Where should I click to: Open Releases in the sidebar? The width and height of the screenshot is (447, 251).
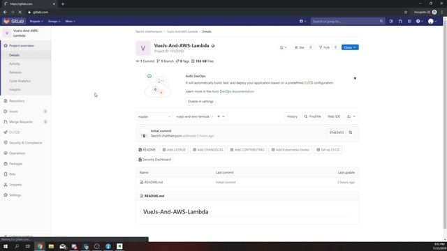(x=15, y=73)
